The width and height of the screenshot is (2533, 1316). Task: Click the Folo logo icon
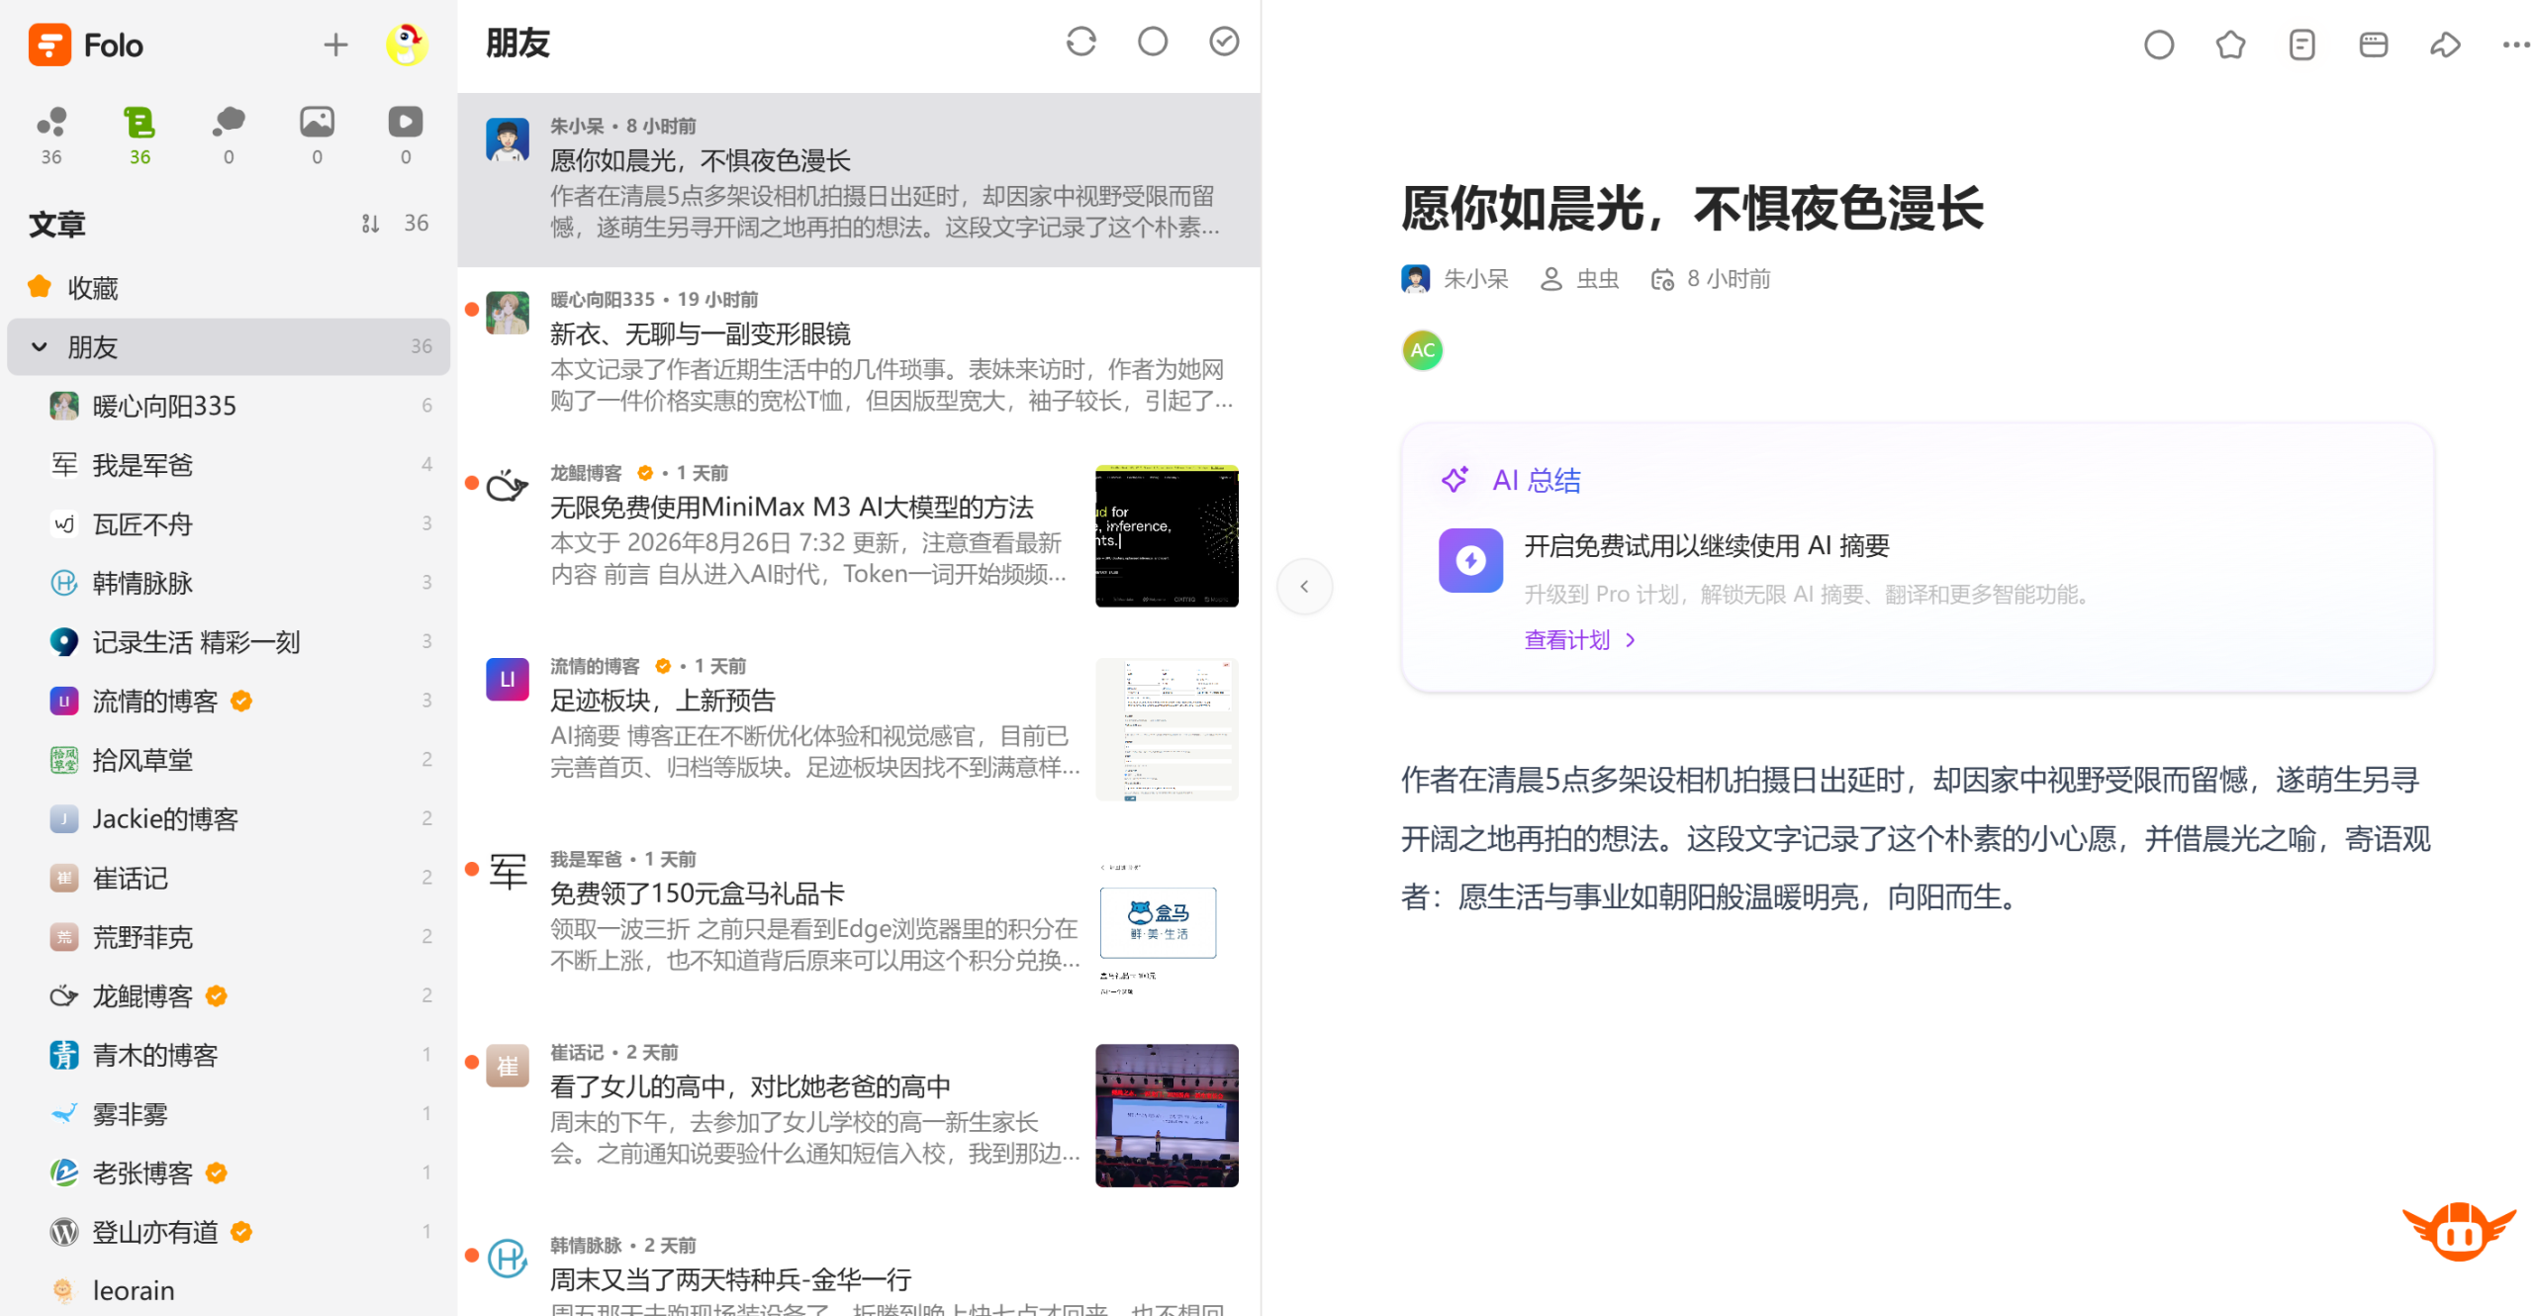coord(49,45)
